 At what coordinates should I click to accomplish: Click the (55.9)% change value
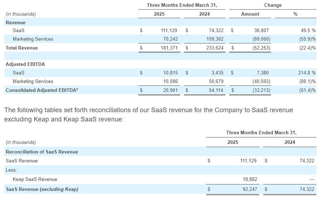[307, 39]
